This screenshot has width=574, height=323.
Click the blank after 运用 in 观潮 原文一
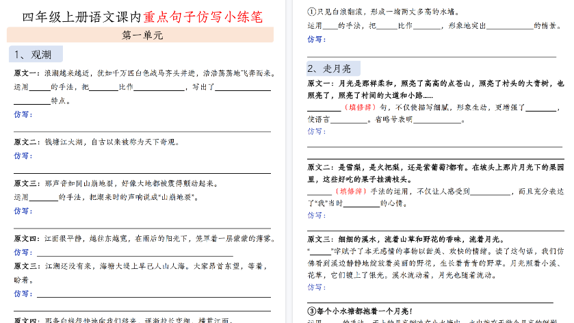(x=40, y=87)
